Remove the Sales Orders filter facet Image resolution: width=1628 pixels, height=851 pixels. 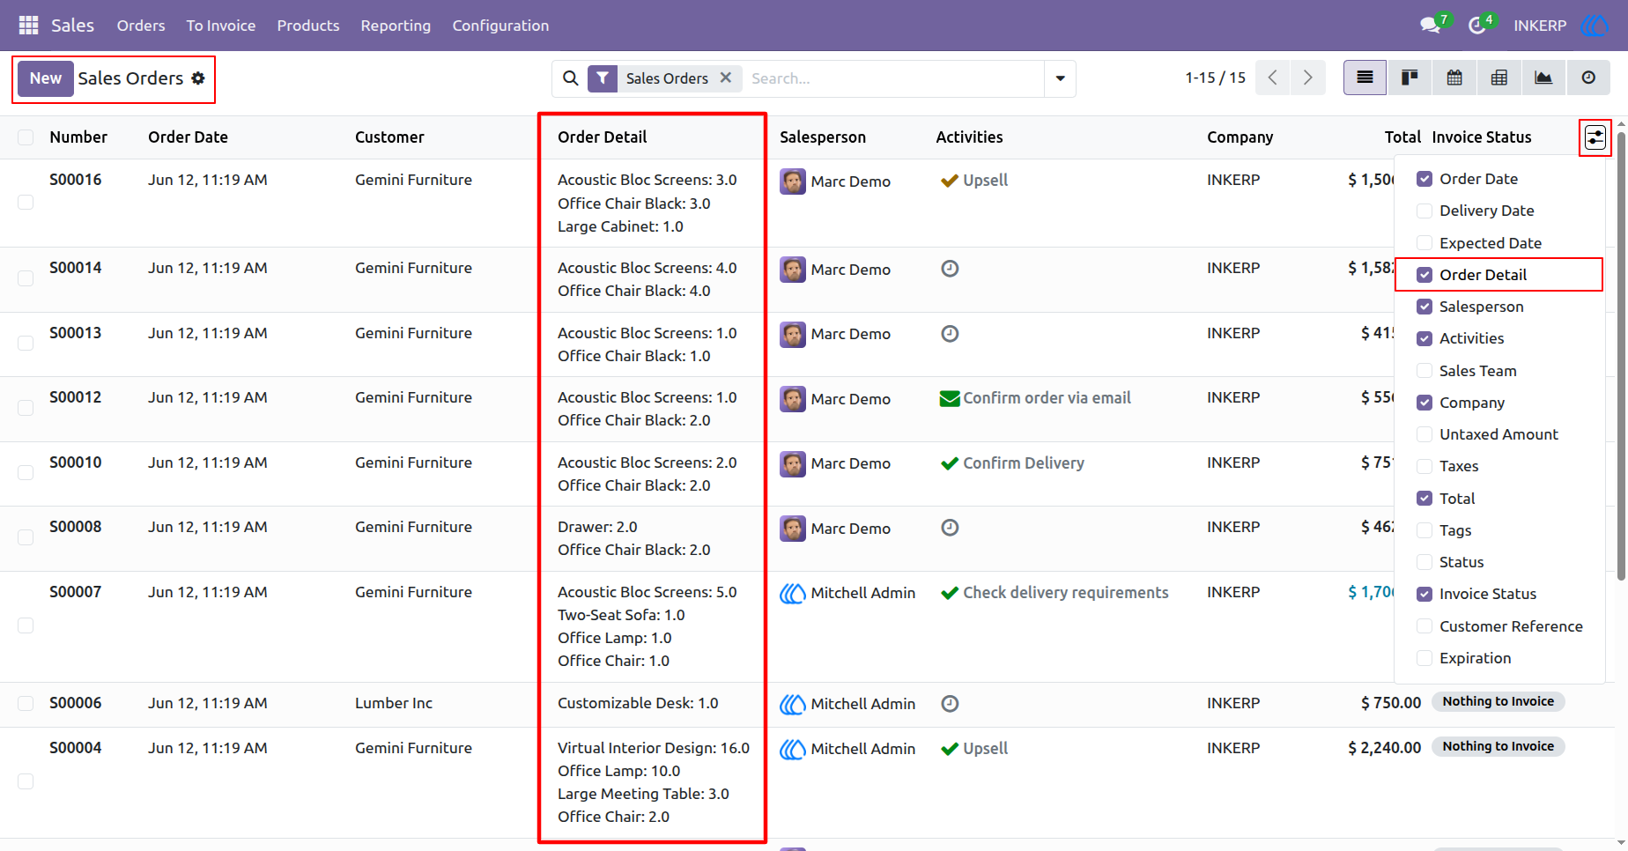[726, 78]
